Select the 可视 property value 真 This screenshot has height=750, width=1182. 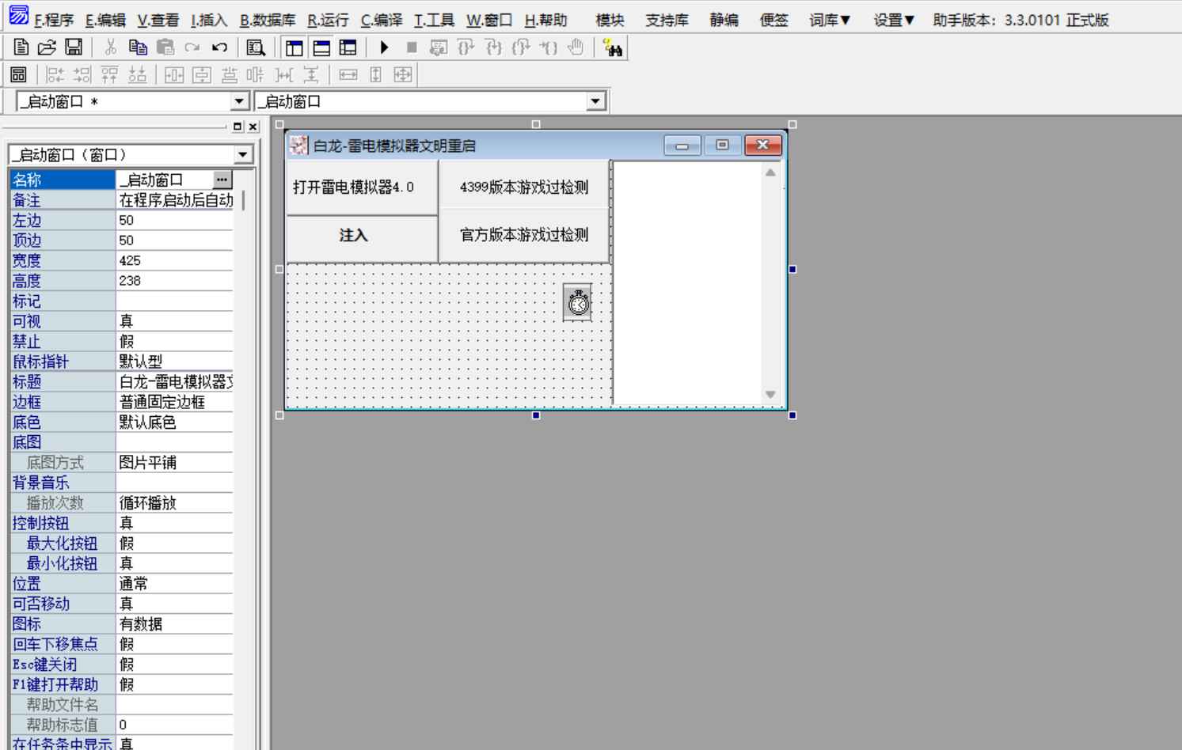pyautogui.click(x=174, y=321)
